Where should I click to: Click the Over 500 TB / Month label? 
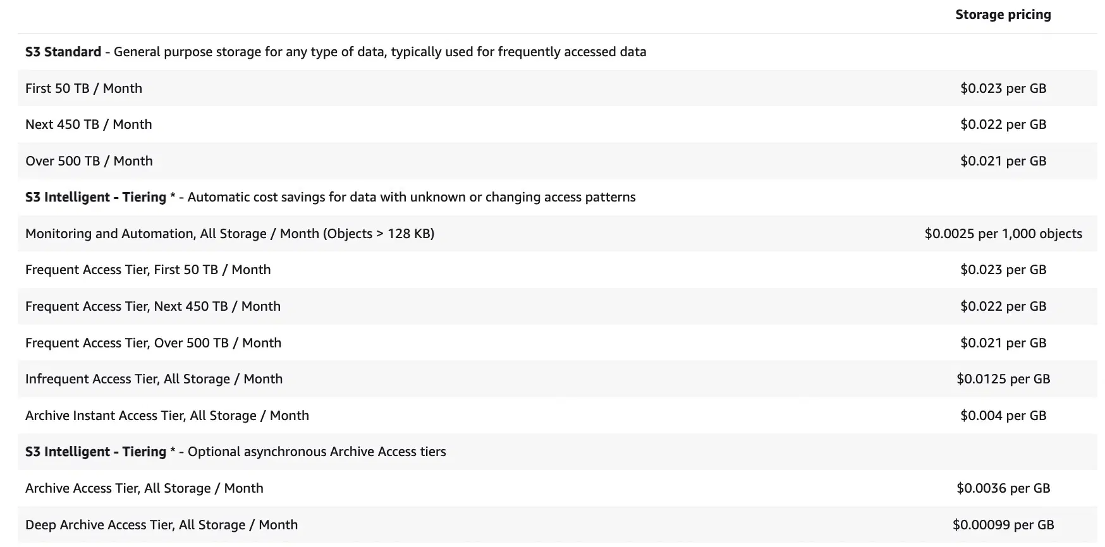tap(89, 161)
